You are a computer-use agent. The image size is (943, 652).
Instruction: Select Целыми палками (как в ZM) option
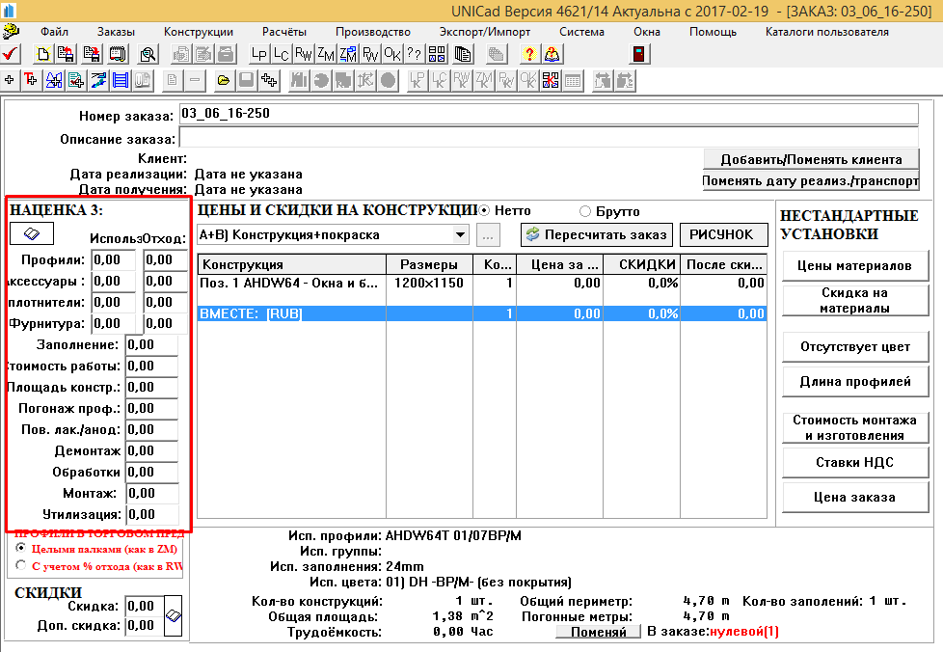(x=21, y=548)
